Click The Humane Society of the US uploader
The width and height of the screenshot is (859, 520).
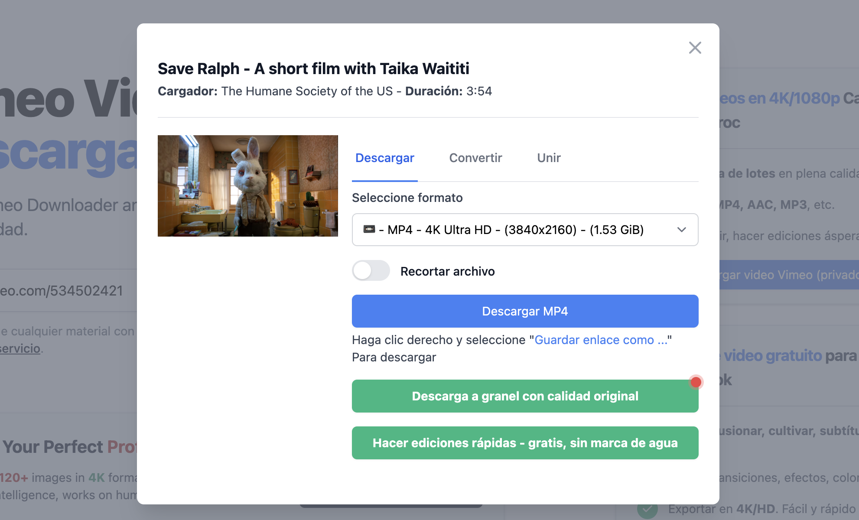(307, 91)
